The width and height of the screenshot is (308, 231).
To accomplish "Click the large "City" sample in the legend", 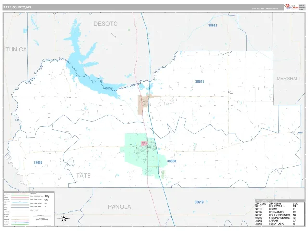I will pos(47,196).
